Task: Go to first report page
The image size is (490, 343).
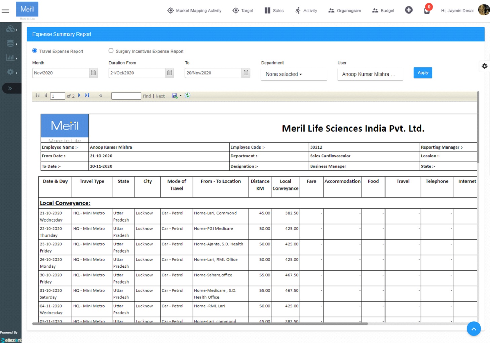Action: (x=37, y=96)
